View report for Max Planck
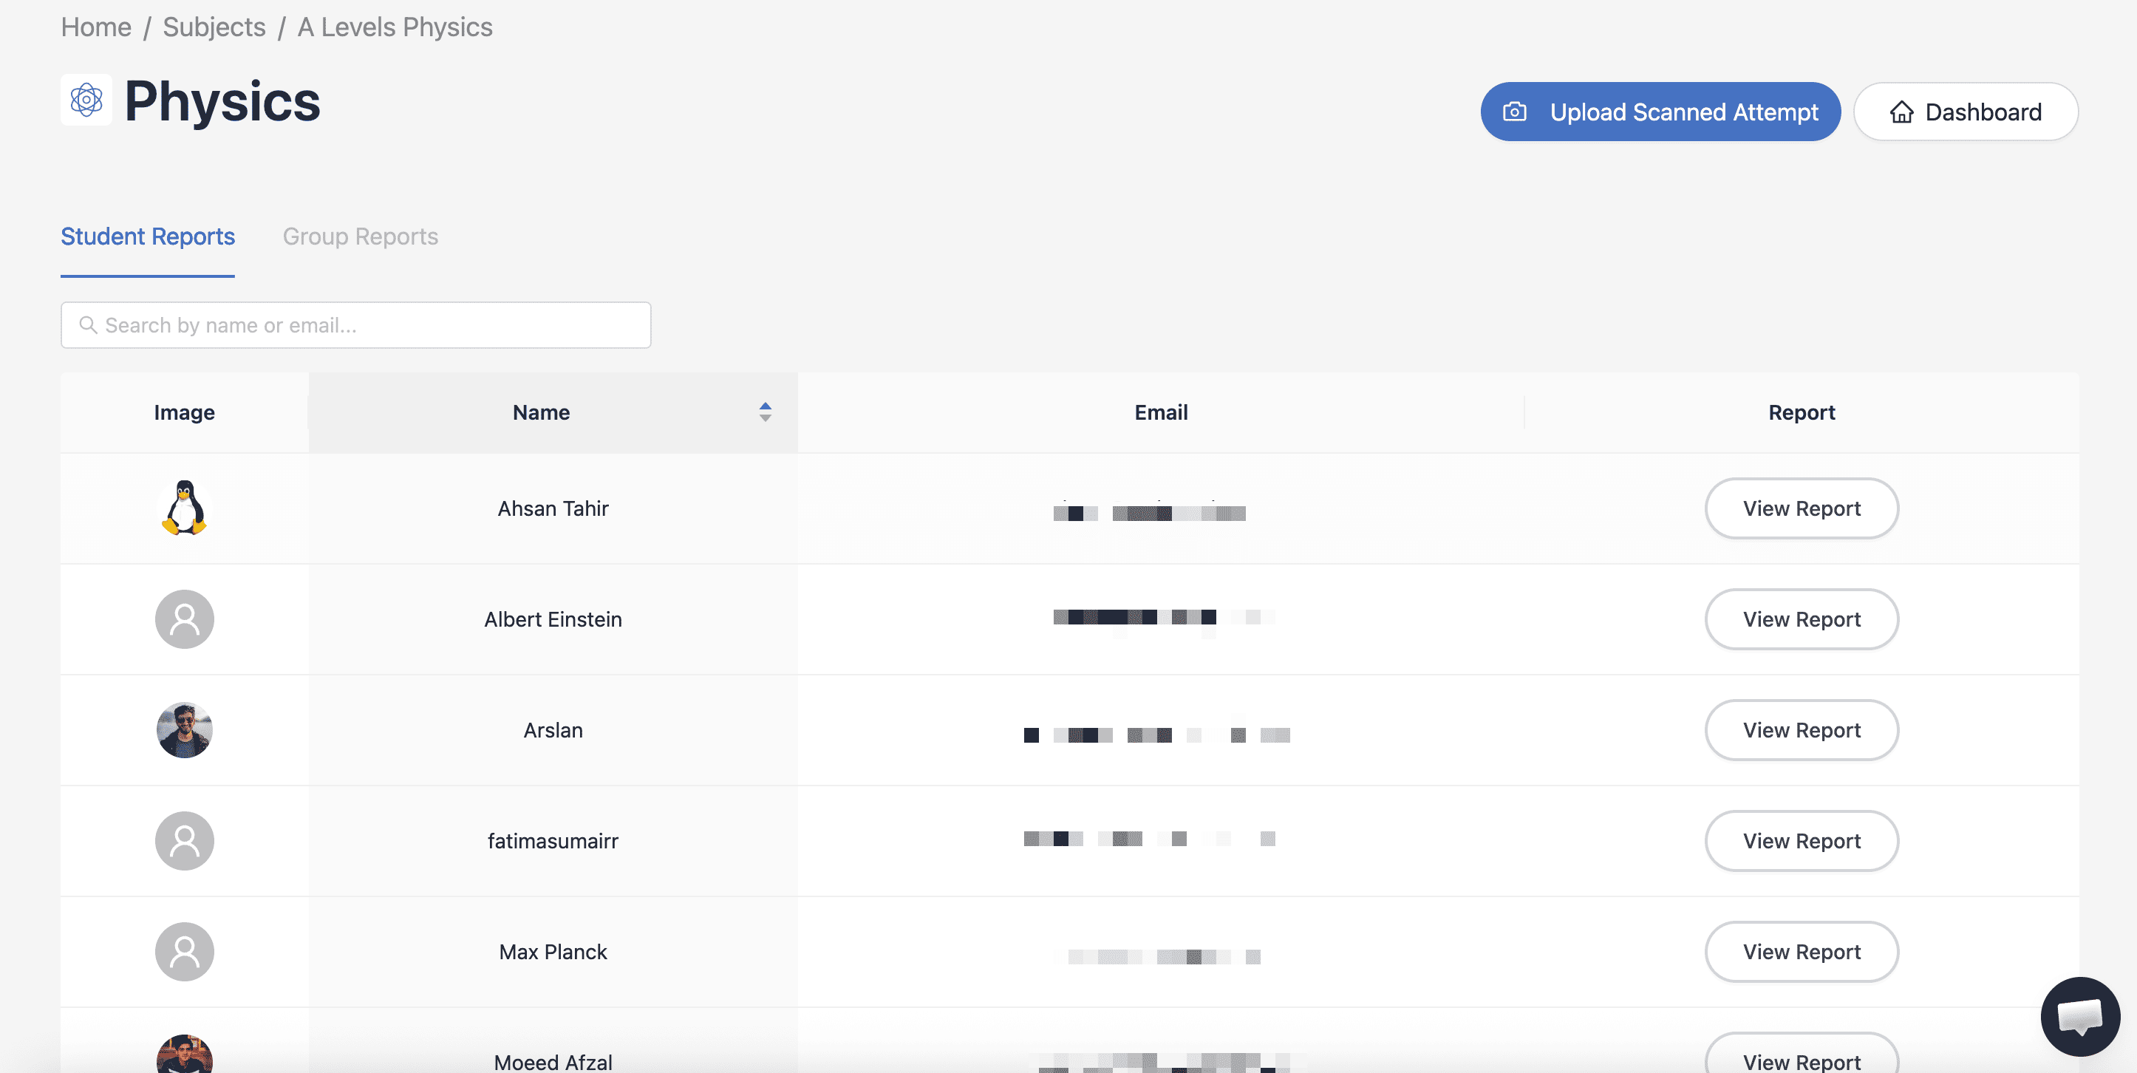 (1801, 952)
